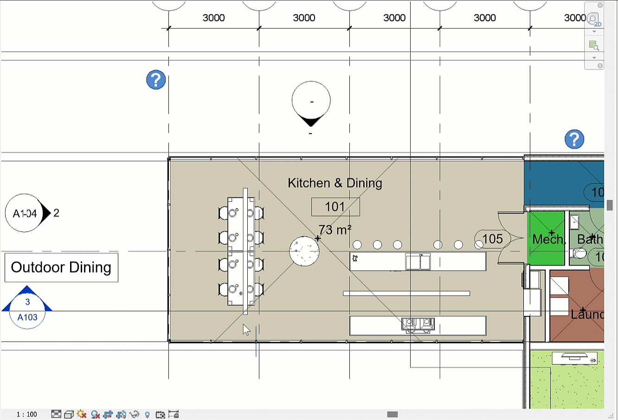
Task: Open navigation bar customize menu button
Action: [x=600, y=66]
